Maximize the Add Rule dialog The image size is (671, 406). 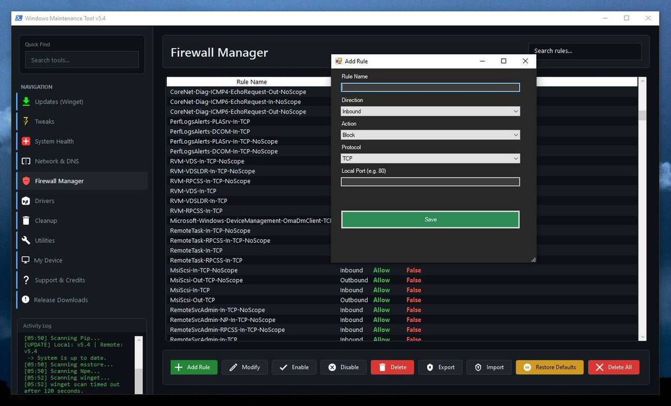pos(504,61)
